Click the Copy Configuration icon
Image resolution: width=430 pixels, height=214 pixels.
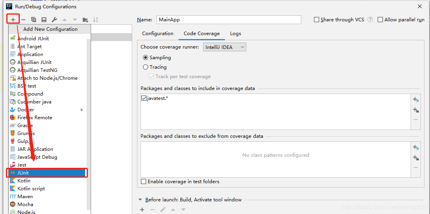(x=33, y=20)
